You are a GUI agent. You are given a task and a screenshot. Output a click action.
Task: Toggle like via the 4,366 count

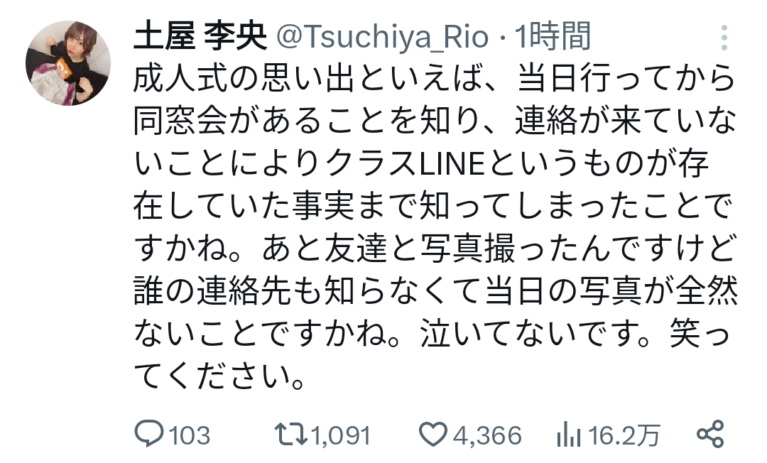[x=487, y=435]
